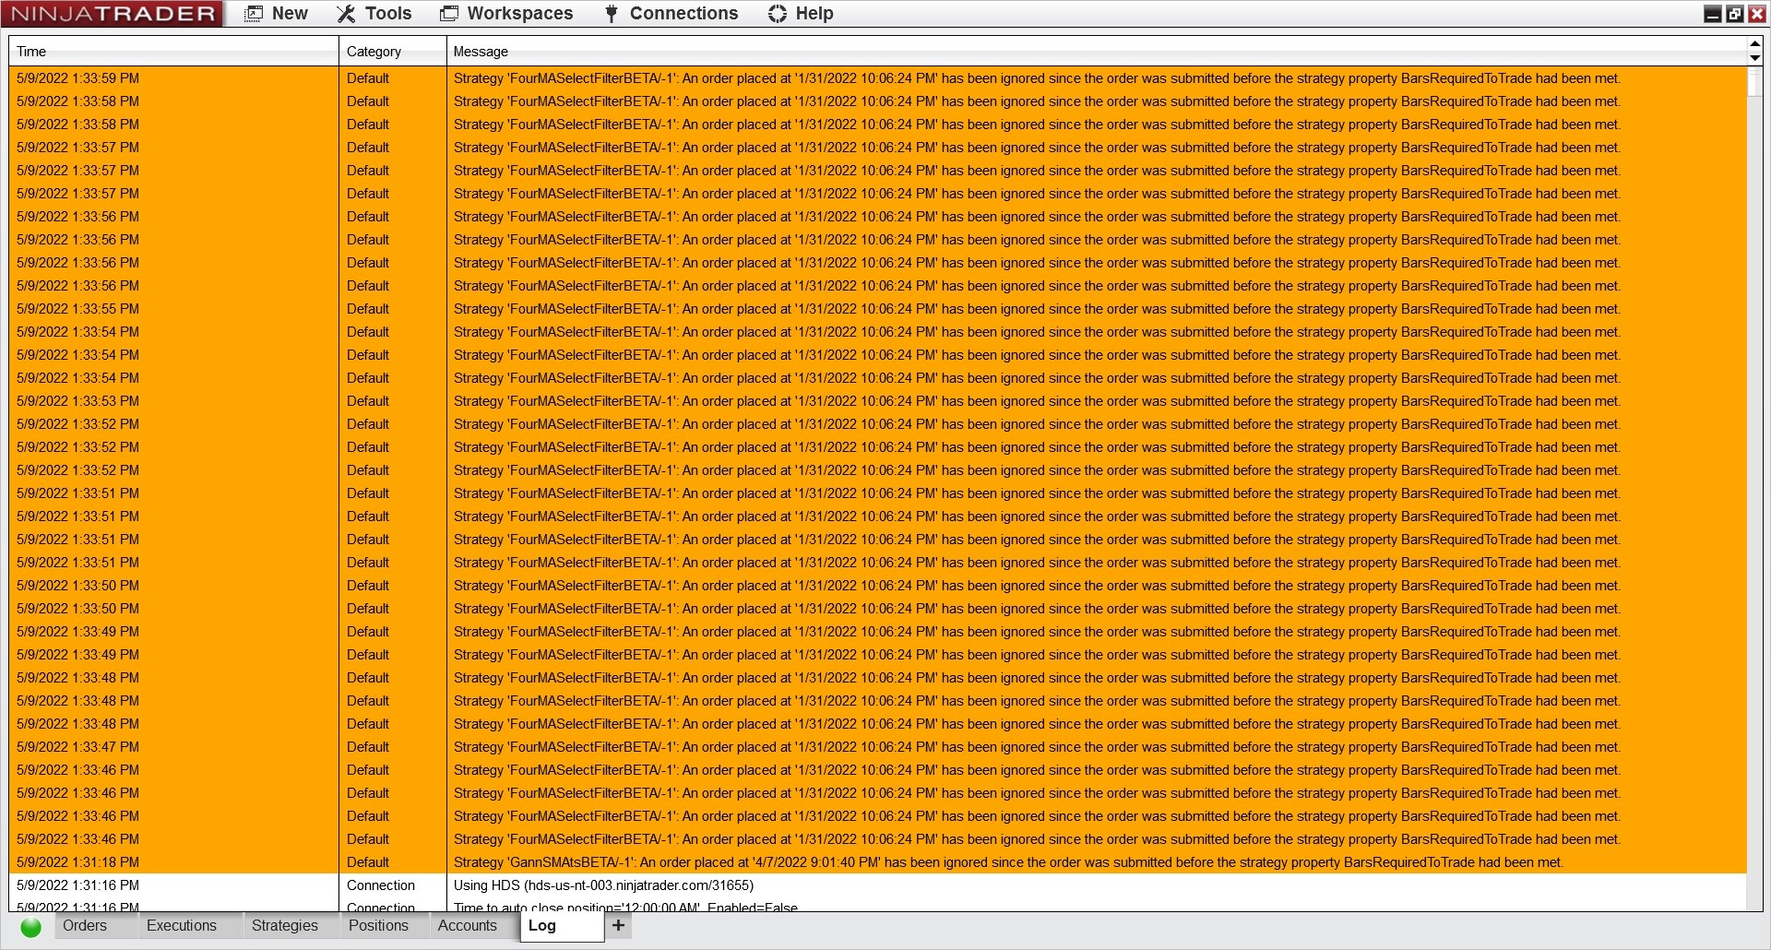Image resolution: width=1771 pixels, height=950 pixels.
Task: Click Default category in 1:31:18 PM row
Action: coord(368,862)
